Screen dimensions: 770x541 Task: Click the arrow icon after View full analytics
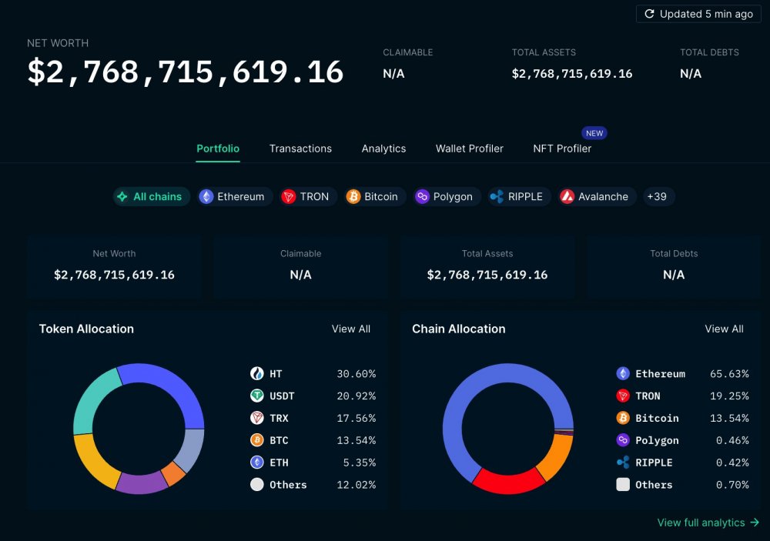point(755,523)
